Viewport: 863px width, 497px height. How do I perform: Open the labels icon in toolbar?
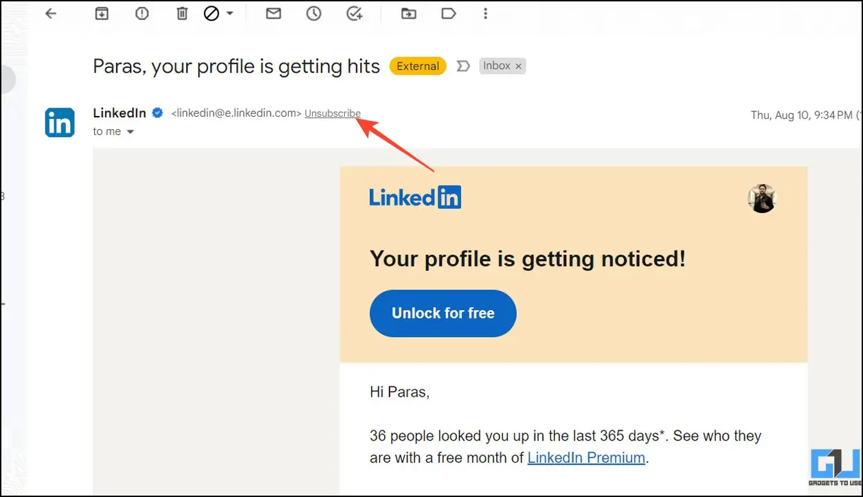pos(449,13)
